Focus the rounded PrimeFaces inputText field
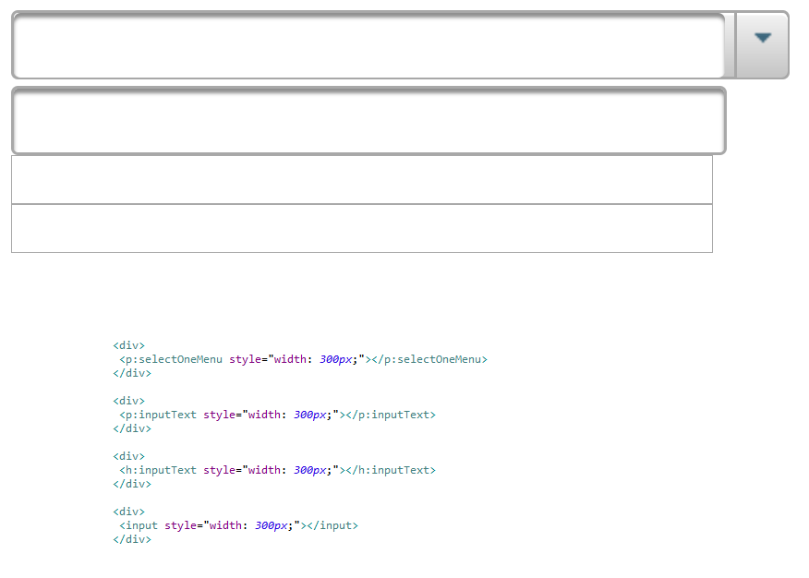809x578 pixels. [x=368, y=121]
